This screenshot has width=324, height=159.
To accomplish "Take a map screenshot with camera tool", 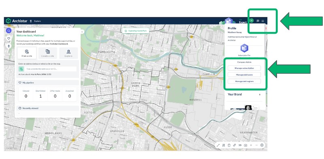I will 245,145.
